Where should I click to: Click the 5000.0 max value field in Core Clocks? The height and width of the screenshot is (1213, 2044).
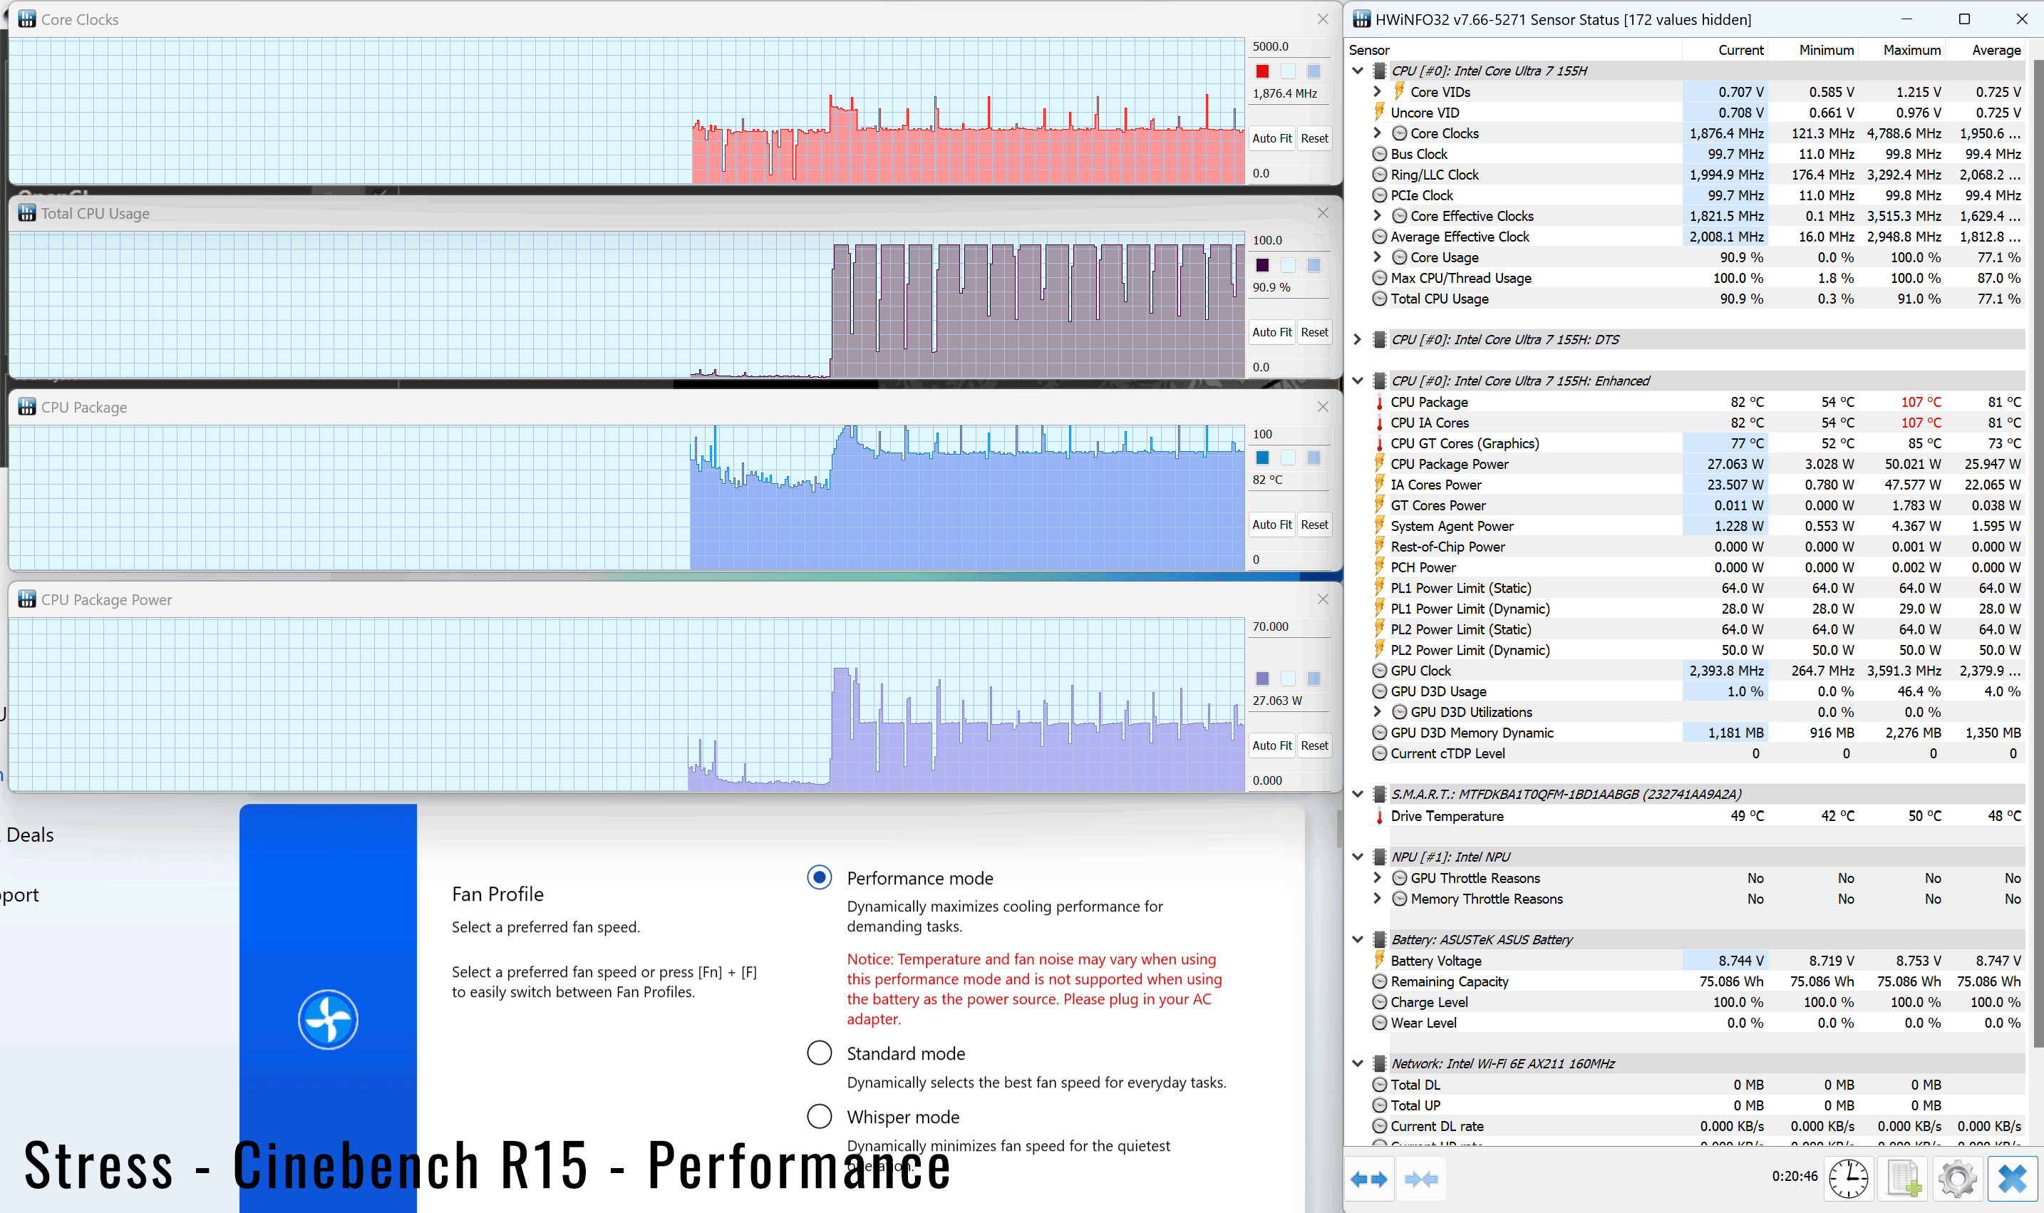(1290, 46)
